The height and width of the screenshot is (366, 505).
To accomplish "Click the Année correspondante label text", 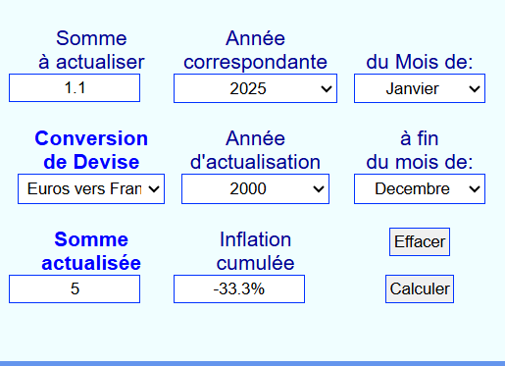I will pos(255,50).
